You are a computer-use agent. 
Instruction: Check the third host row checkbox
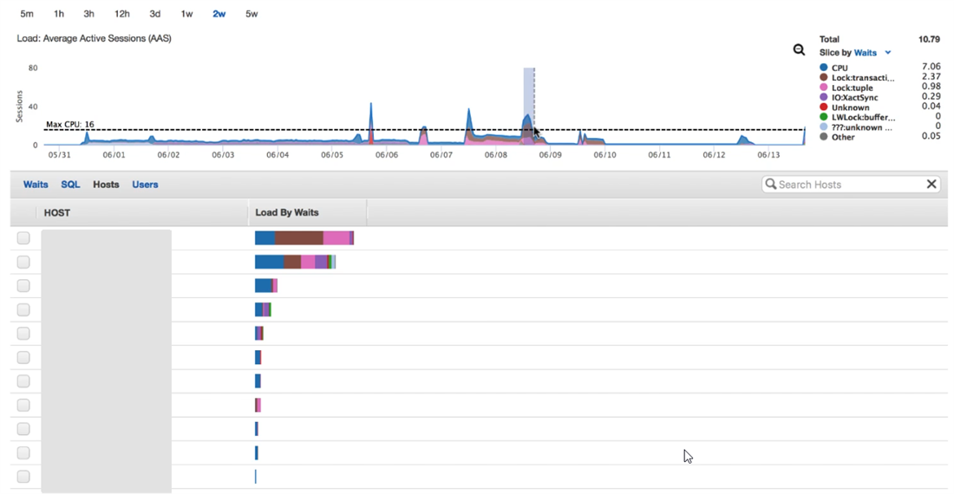[x=23, y=286]
